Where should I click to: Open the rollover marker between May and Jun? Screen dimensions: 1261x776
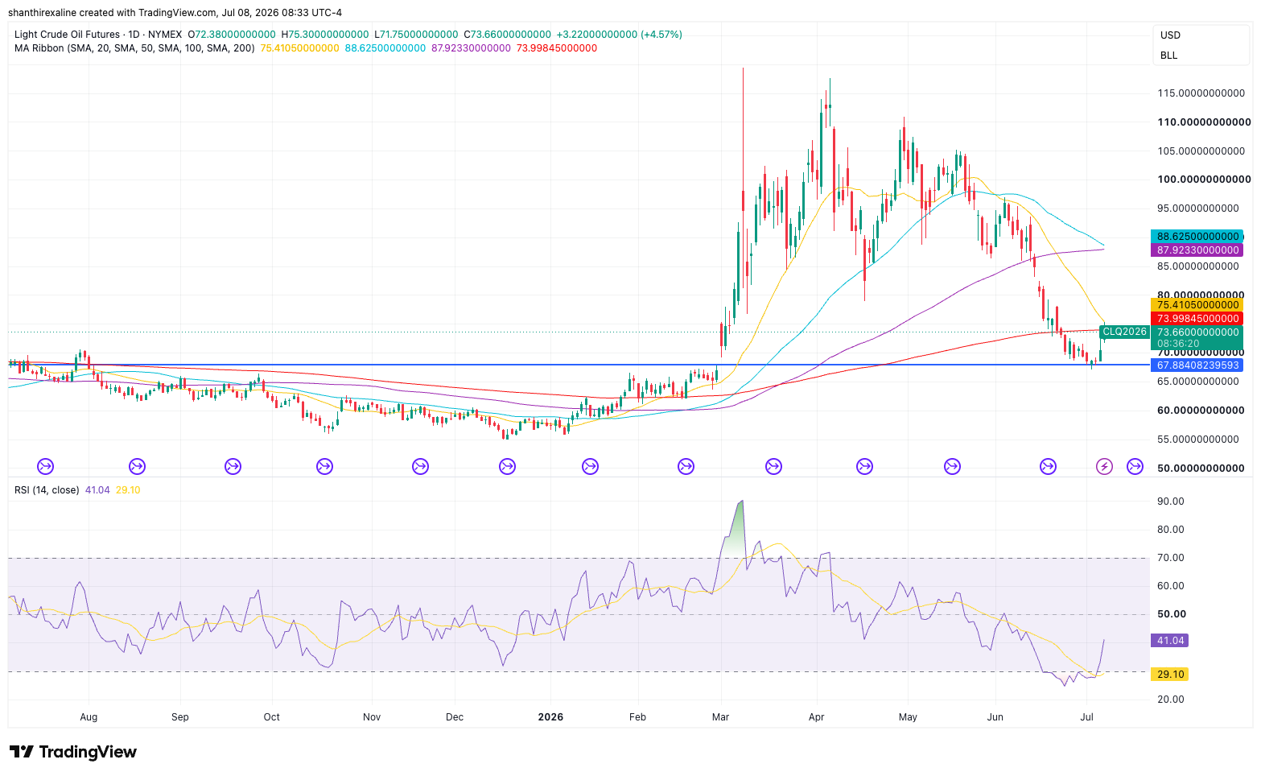point(952,466)
